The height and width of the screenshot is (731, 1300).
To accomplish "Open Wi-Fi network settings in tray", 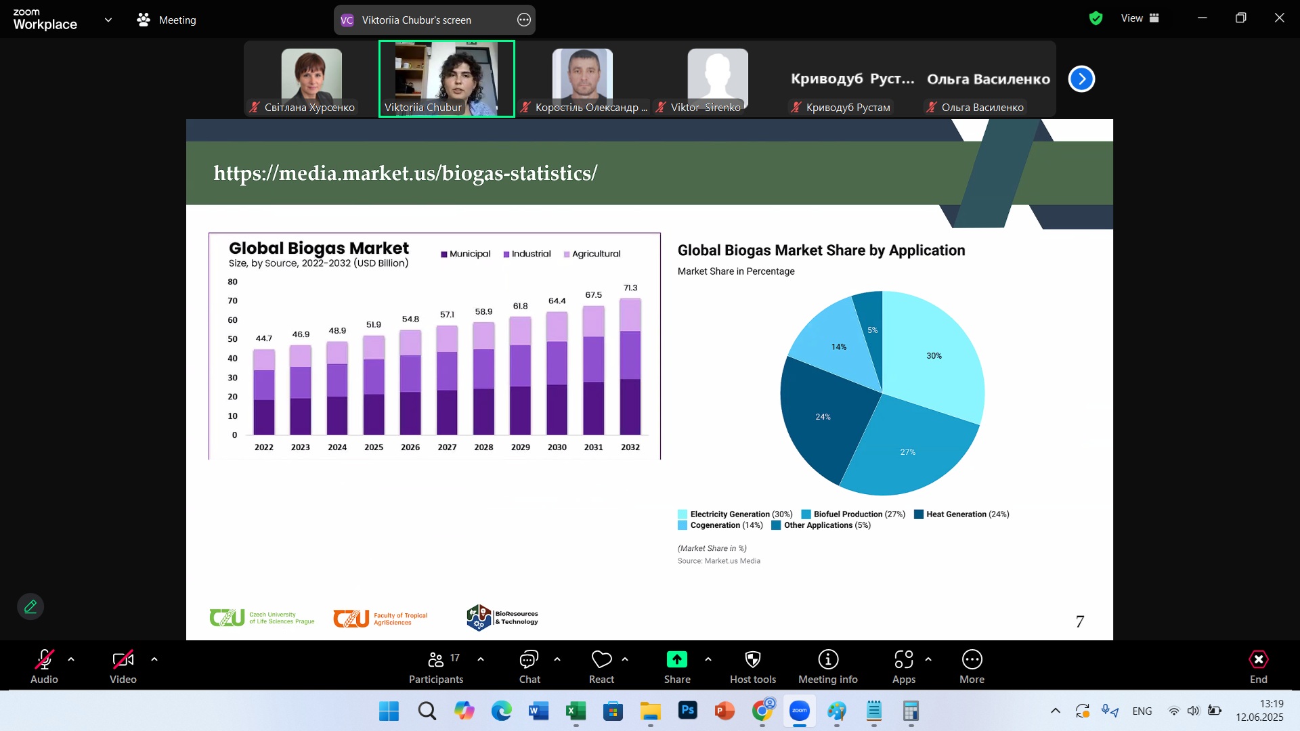I will point(1174,711).
